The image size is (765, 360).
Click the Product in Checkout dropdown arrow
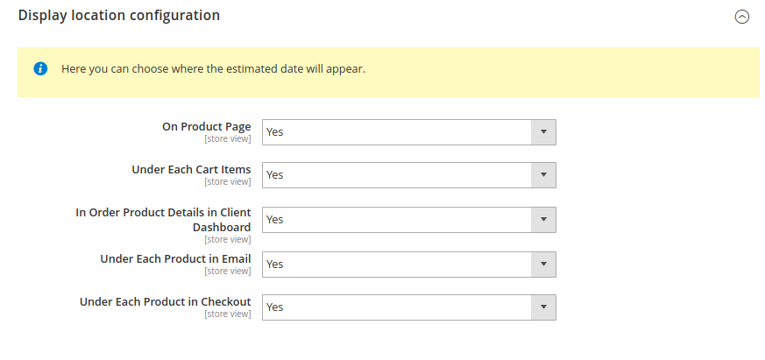(543, 307)
